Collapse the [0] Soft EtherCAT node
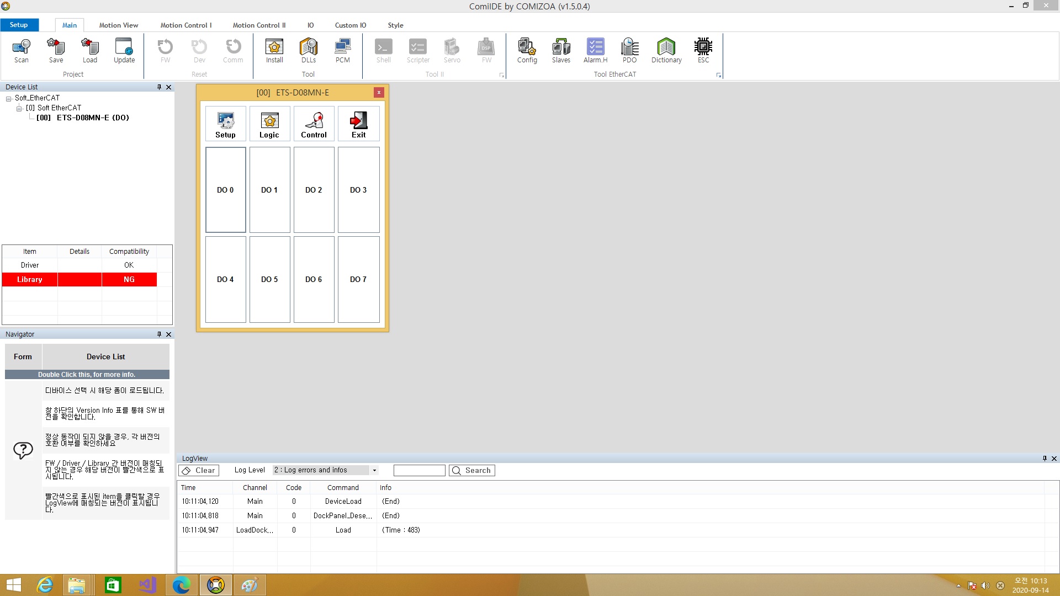Screen dimensions: 1060x596 [19, 109]
